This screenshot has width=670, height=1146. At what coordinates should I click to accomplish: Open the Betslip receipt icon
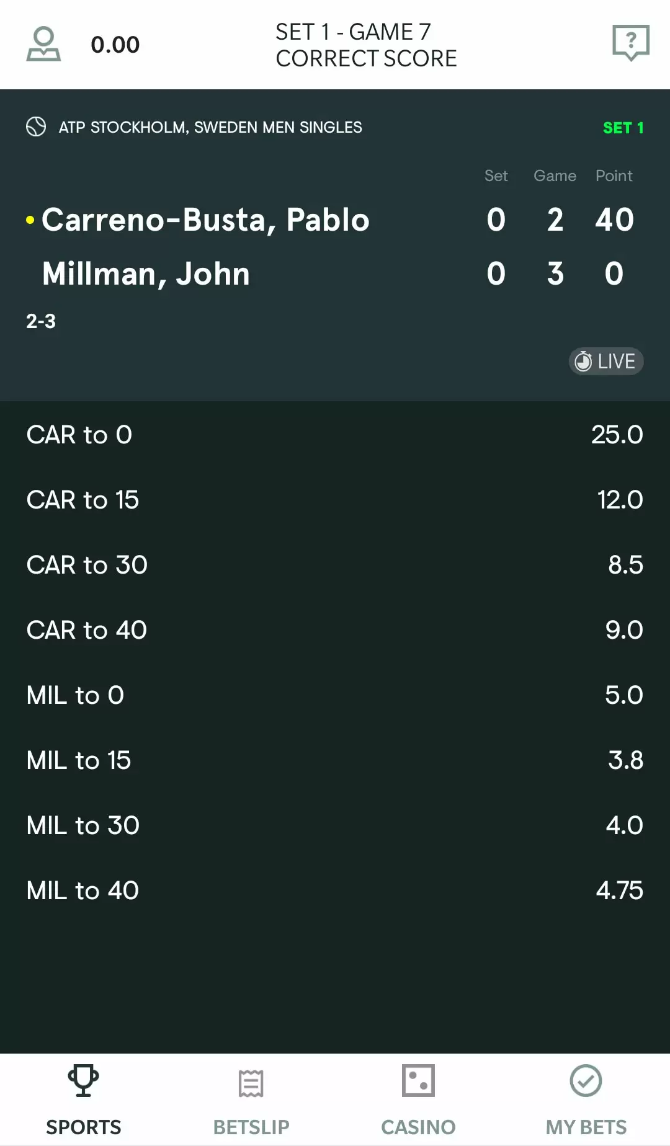click(251, 1083)
